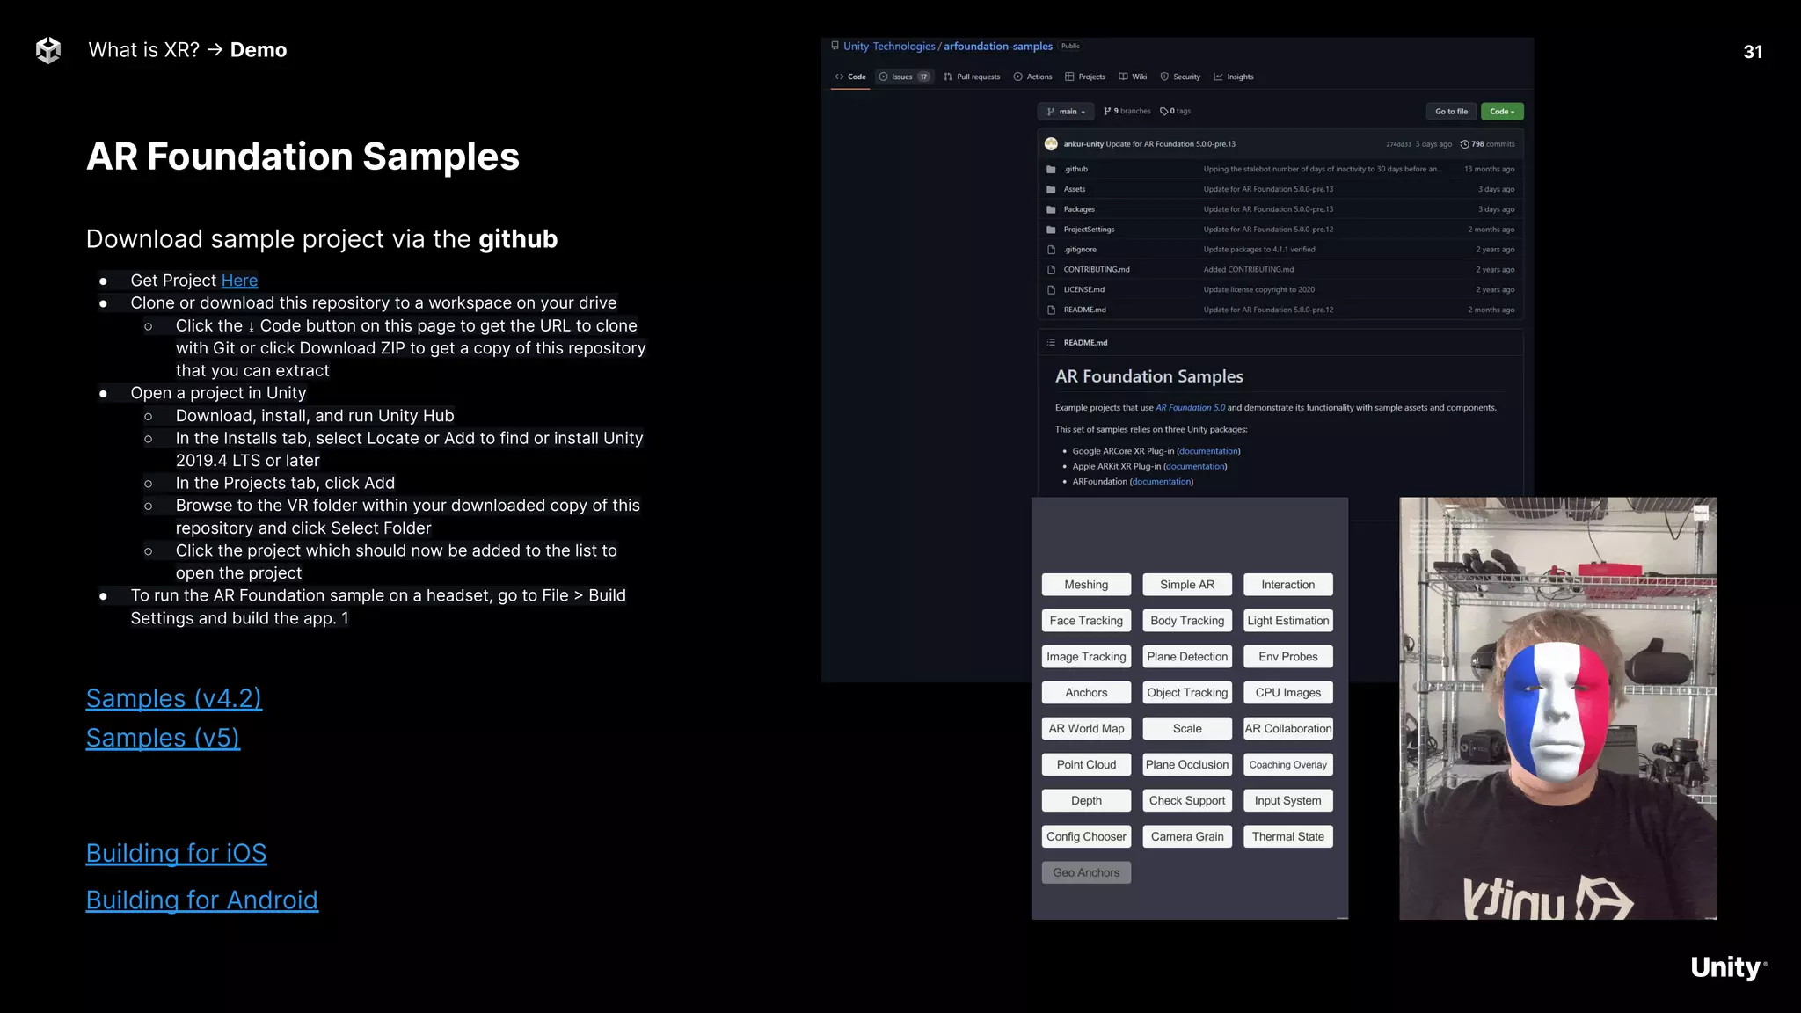The image size is (1801, 1013).
Task: Click the Go to file button
Action: tap(1451, 112)
